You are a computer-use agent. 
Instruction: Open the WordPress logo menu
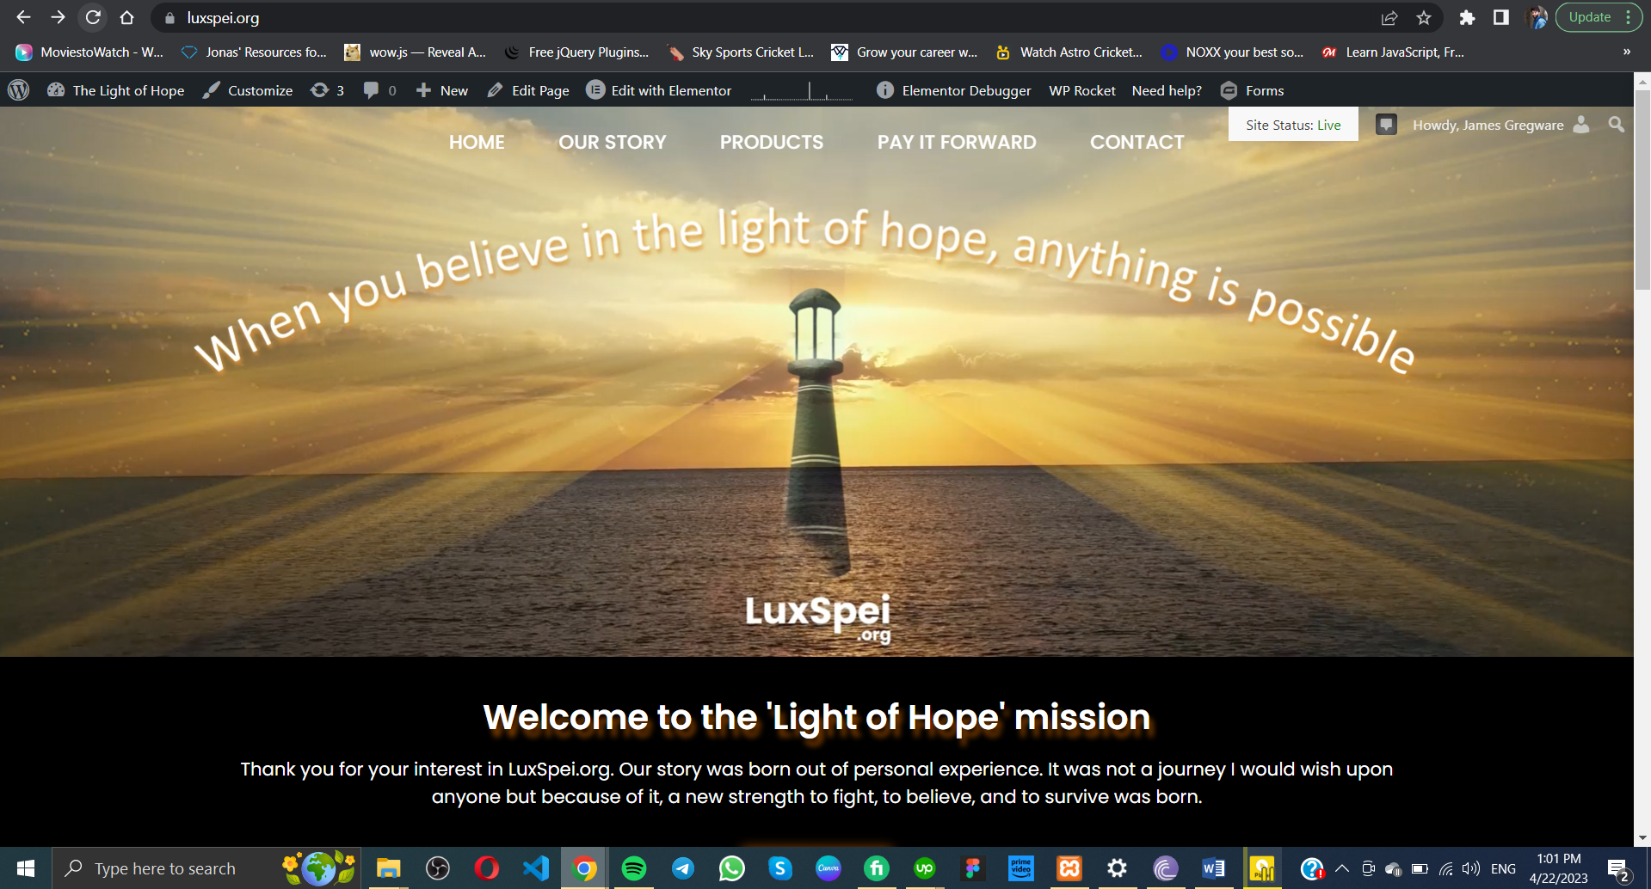[19, 90]
